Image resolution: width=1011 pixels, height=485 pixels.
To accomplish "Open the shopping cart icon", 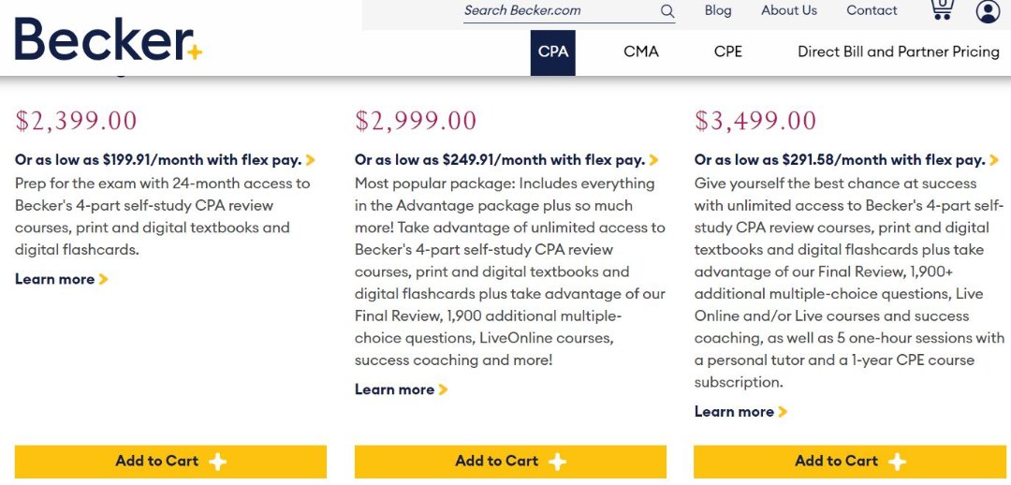I will (942, 9).
